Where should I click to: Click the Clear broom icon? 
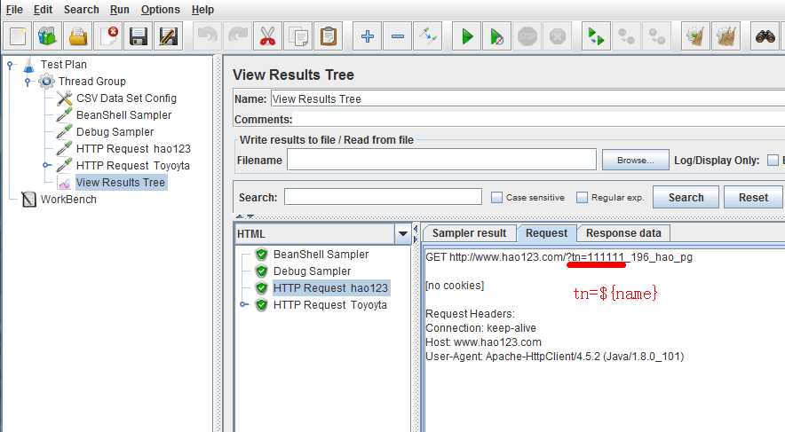[x=696, y=36]
